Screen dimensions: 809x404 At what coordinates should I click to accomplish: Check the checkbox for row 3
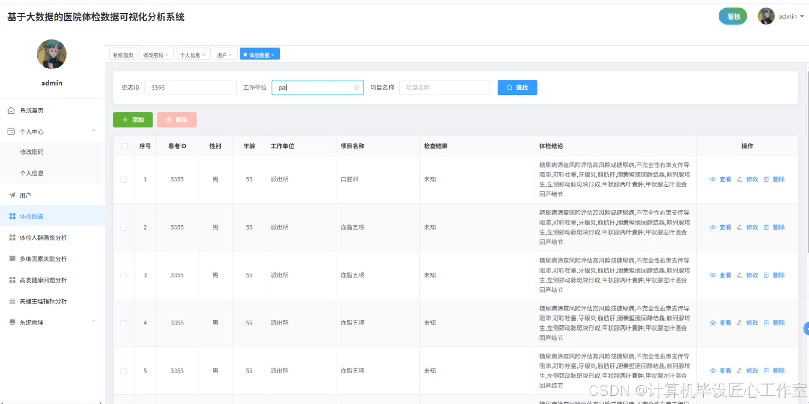(123, 275)
